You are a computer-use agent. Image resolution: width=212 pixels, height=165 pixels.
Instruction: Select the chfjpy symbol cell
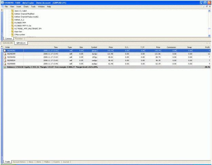coord(91,57)
